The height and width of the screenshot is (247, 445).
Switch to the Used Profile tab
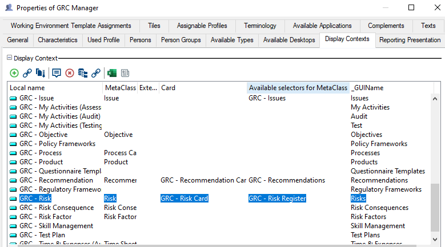[103, 40]
